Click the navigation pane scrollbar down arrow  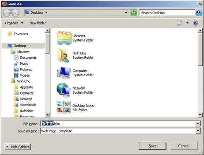pyautogui.click(x=47, y=115)
